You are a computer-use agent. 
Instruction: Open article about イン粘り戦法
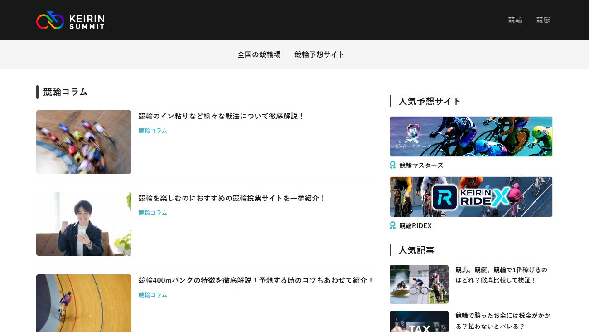[221, 116]
